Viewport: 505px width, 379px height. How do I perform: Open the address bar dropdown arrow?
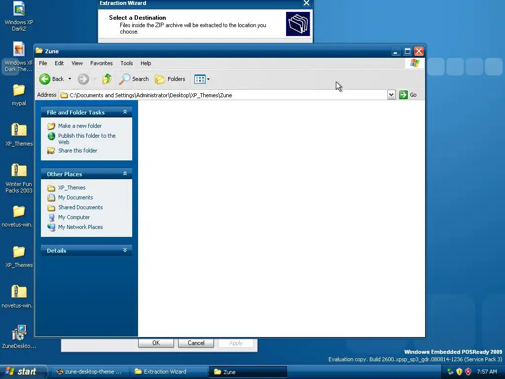tap(391, 95)
